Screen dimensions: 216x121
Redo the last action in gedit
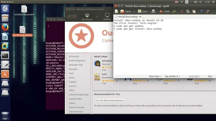[x=174, y=11]
